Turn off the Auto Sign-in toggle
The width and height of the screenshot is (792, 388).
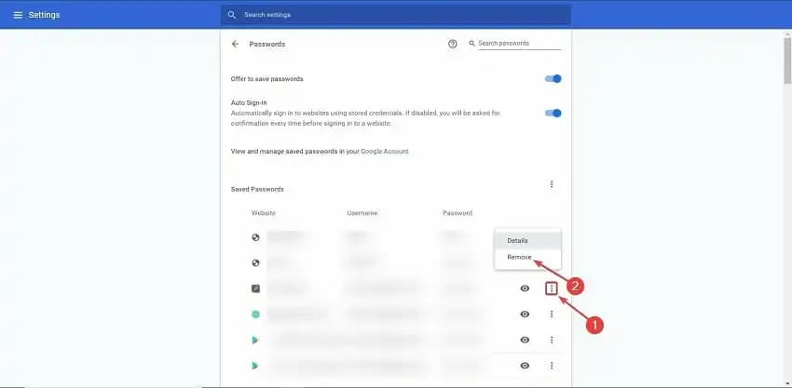coord(553,114)
